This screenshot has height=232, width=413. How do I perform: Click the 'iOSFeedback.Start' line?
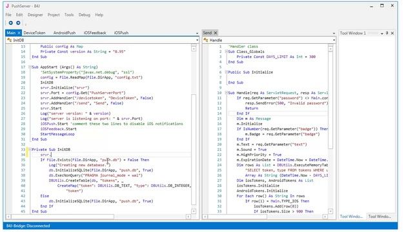coord(58,129)
